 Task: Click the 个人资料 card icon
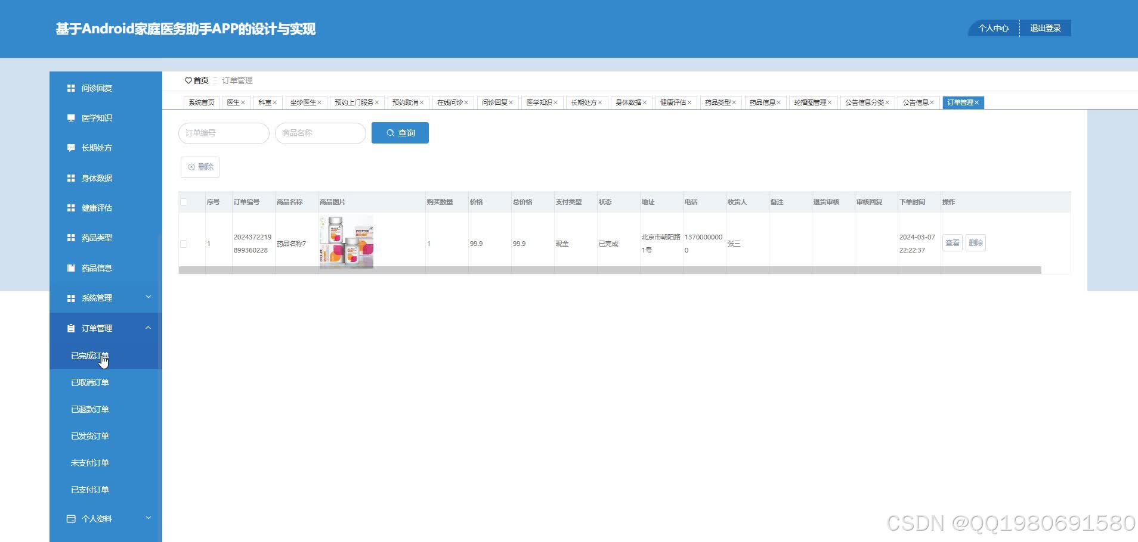click(x=71, y=519)
